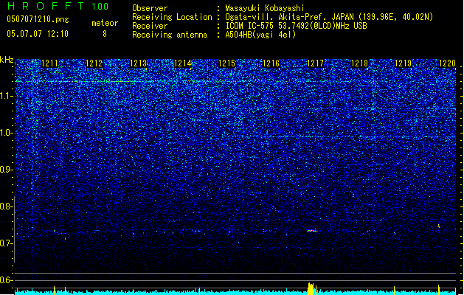
Task: Click the kHz axis unit label
Action: click(7, 60)
